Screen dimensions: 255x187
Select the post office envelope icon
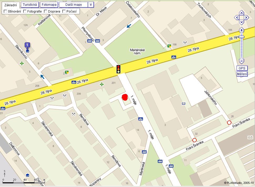click(x=183, y=103)
